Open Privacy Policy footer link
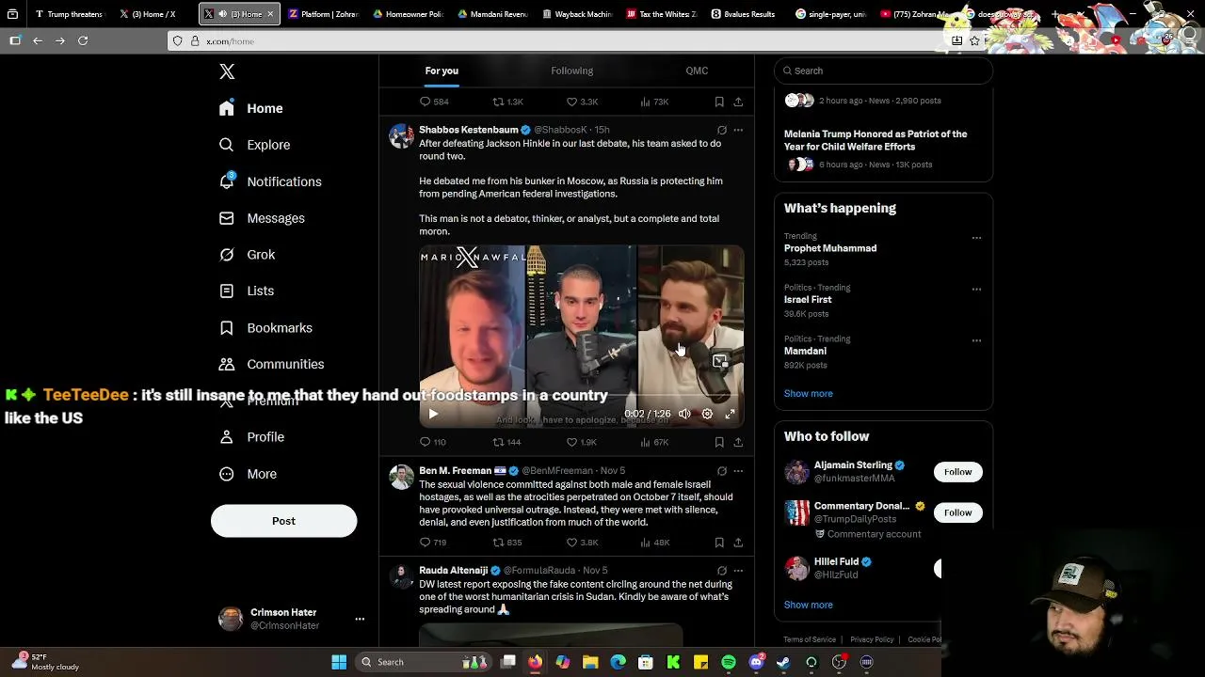The width and height of the screenshot is (1205, 677). coord(872,639)
